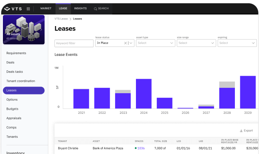This screenshot has width=259, height=154.
Task: Click VTS Lease breadcrumb link
Action: 61,19
